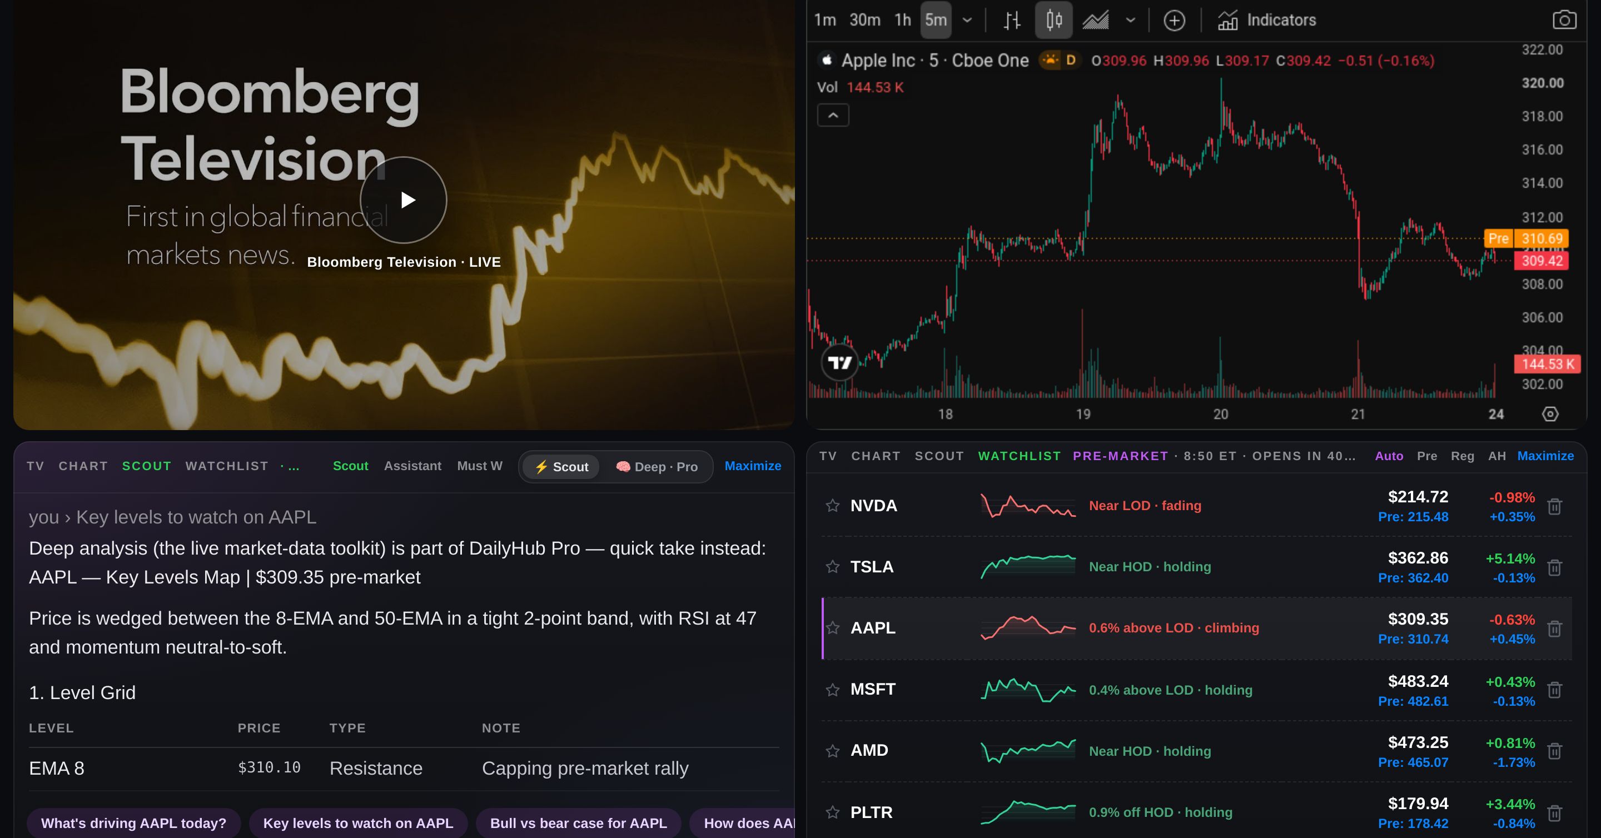
Task: Star the TSLA watchlist row
Action: pos(833,566)
